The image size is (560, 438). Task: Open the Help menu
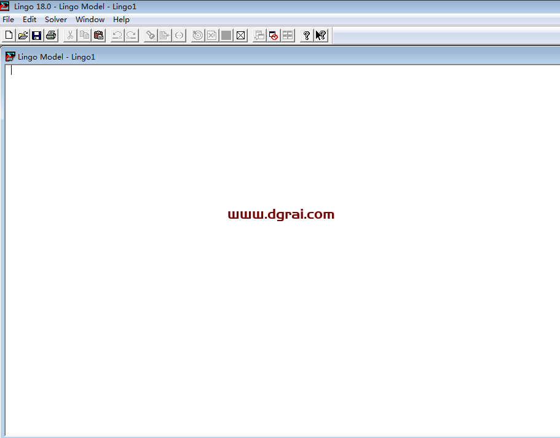tap(121, 20)
